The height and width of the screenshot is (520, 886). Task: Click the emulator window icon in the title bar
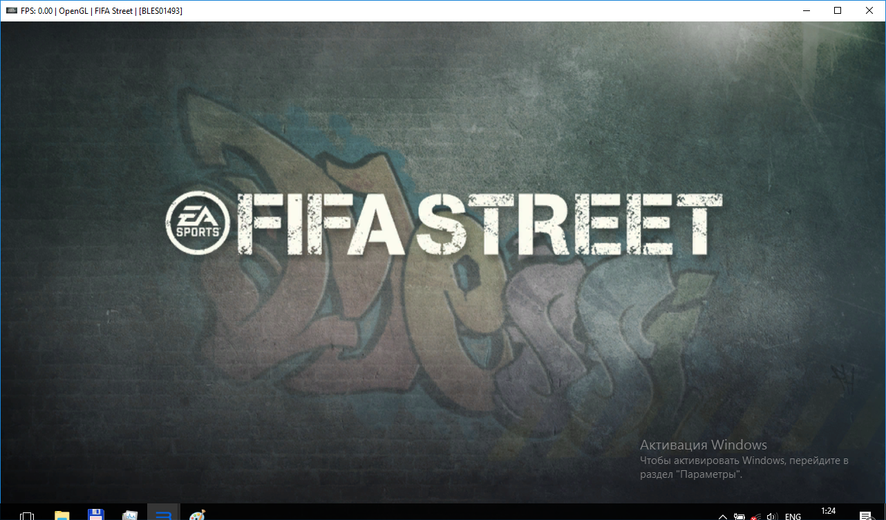point(11,10)
